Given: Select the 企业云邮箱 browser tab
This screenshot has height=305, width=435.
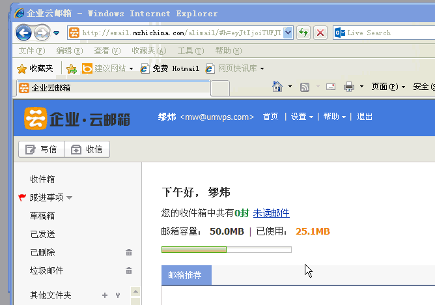Looking at the screenshot, I should tap(113, 88).
